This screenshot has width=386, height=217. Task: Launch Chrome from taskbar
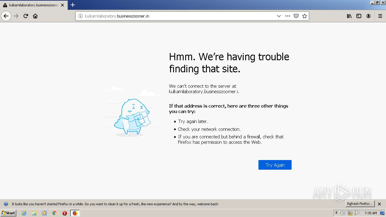coord(55,213)
